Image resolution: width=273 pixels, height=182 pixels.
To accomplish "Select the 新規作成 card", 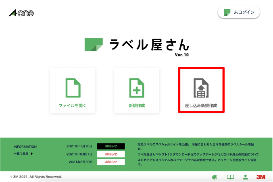I will pos(137,90).
